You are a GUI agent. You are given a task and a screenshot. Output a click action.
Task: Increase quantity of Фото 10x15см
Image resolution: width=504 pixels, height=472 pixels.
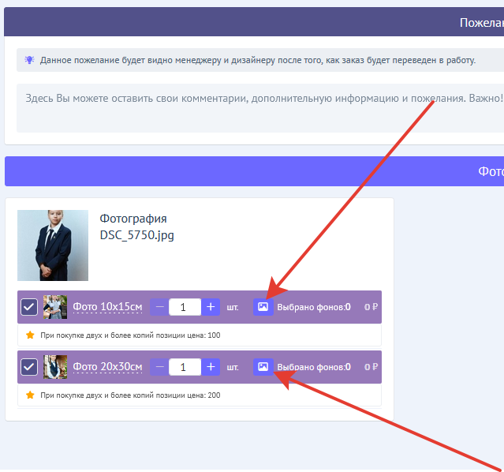click(211, 307)
